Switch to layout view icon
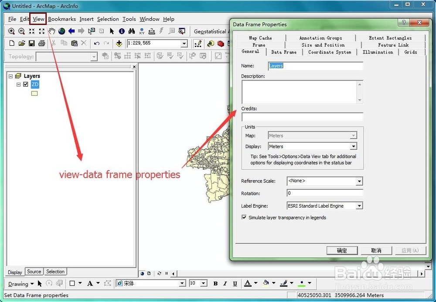This screenshot has height=302, width=436. (149, 273)
